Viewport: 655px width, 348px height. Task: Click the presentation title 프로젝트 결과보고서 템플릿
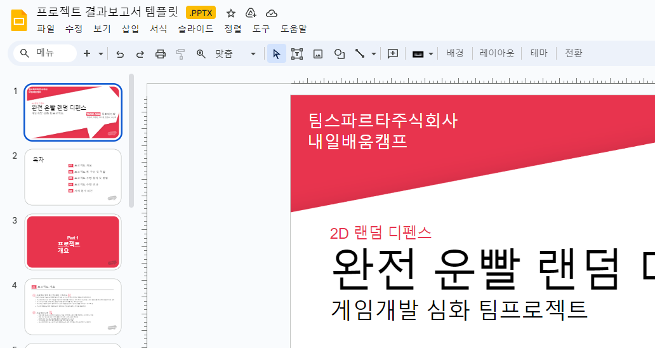click(107, 11)
